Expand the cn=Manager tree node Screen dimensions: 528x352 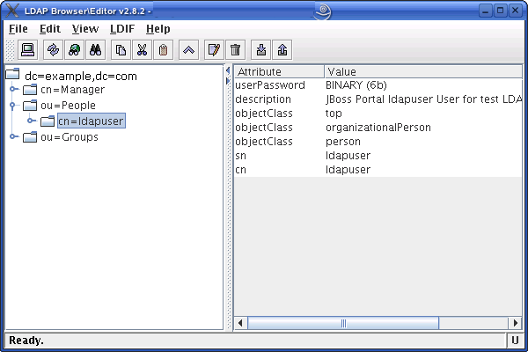(x=13, y=89)
